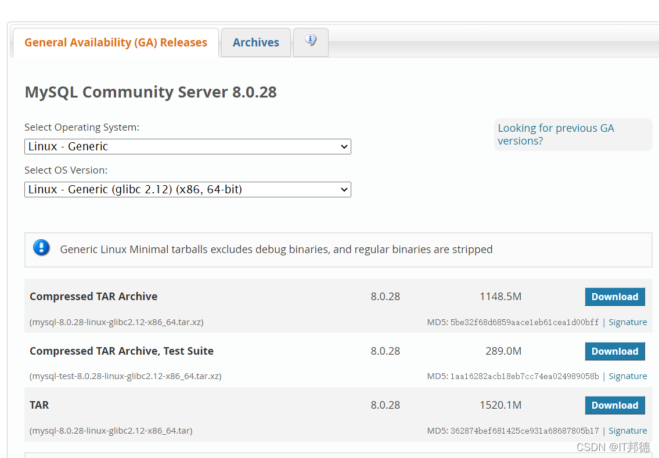Open Signature link for the TAR file

[x=628, y=431]
